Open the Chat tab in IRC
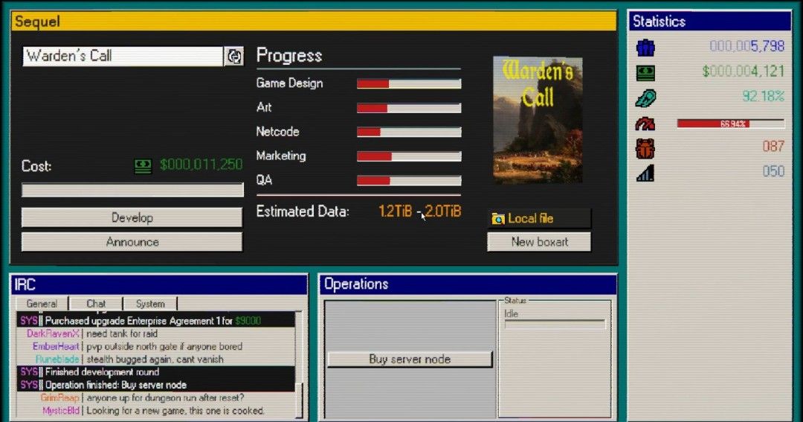 [96, 304]
